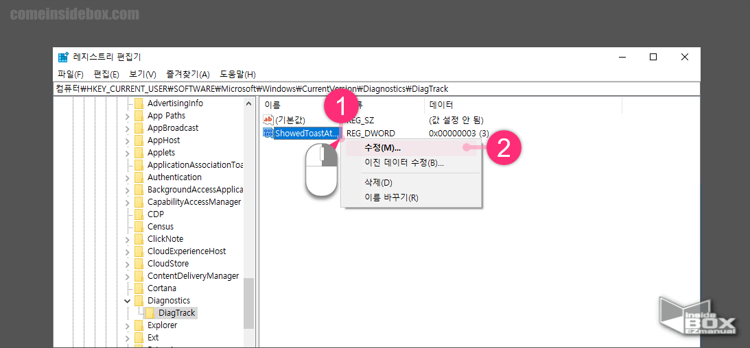Click the ApplicationAssociationToa folder icon
The image size is (750, 348).
(139, 165)
